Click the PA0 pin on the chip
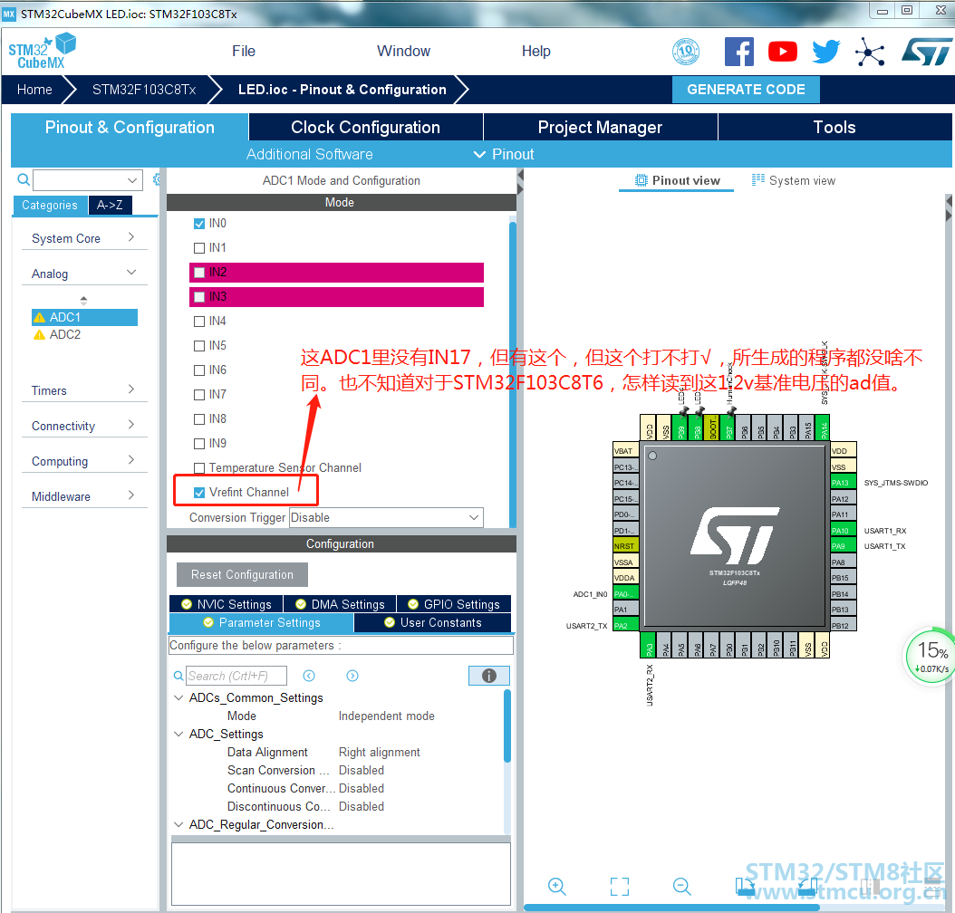Viewport: 955px width, 913px height. [x=625, y=593]
